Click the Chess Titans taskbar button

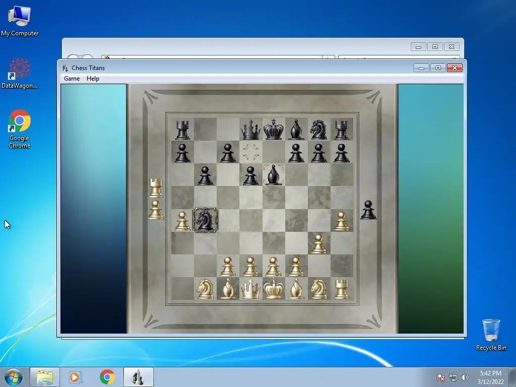point(138,377)
